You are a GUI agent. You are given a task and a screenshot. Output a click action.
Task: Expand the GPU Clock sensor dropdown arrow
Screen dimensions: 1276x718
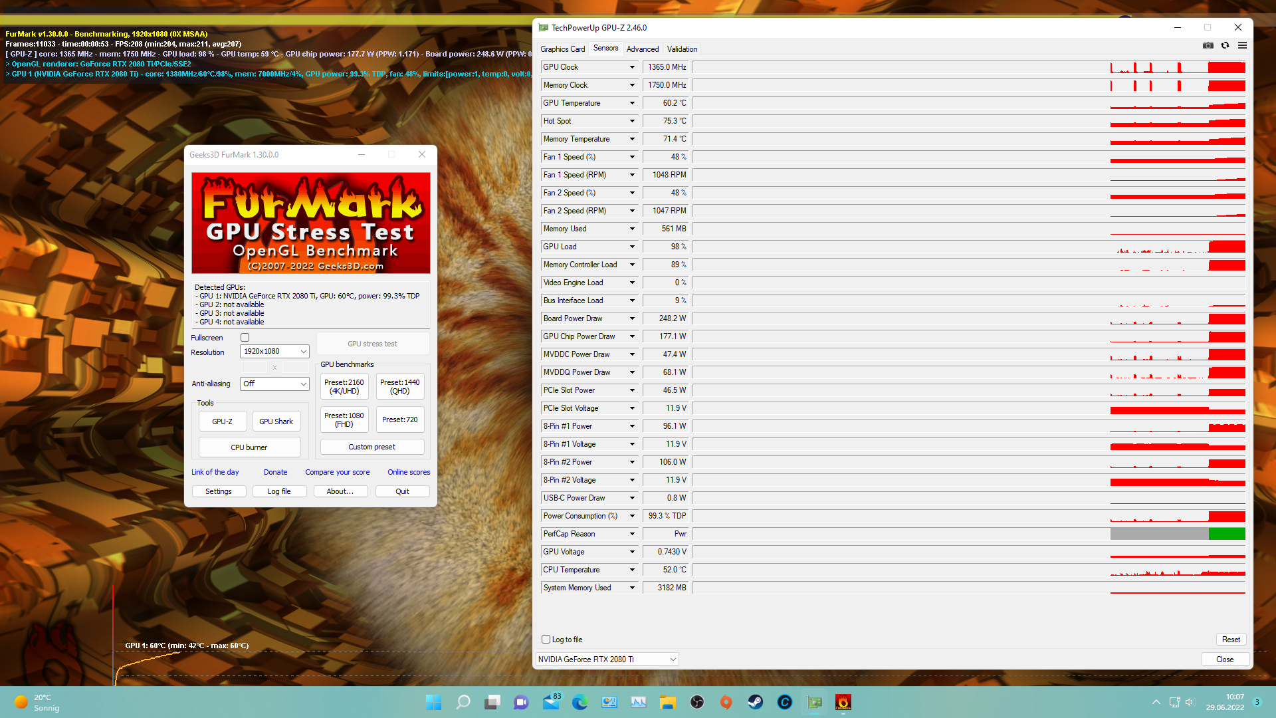click(632, 67)
